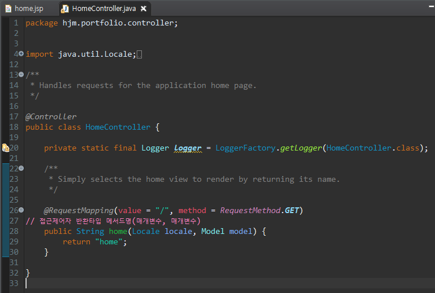Image resolution: width=435 pixels, height=293 pixels.
Task: Click line number 33 in the gutter
Action: (x=14, y=283)
